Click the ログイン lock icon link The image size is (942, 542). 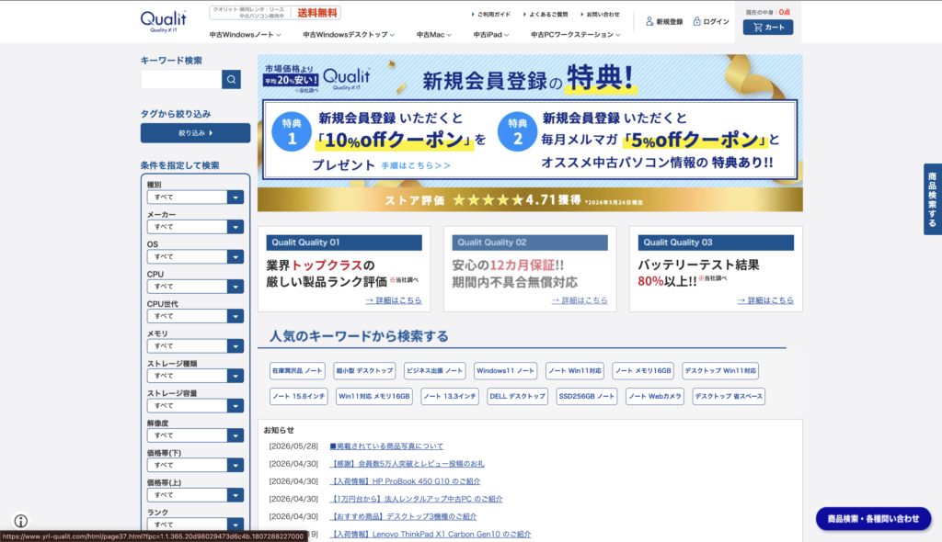pos(711,22)
